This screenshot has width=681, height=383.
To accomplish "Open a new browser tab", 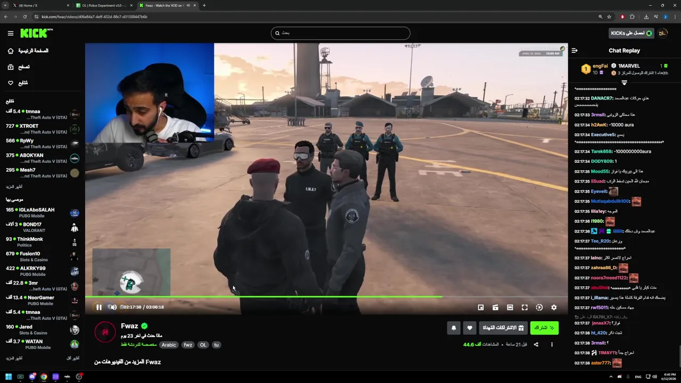I will pyautogui.click(x=204, y=5).
